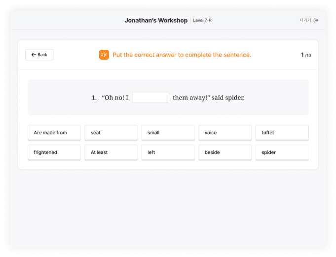
Task: Click the orange instruction text
Action: tap(182, 55)
